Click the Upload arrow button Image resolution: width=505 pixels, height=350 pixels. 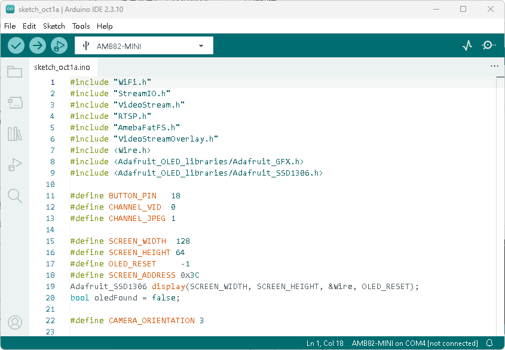[x=38, y=45]
